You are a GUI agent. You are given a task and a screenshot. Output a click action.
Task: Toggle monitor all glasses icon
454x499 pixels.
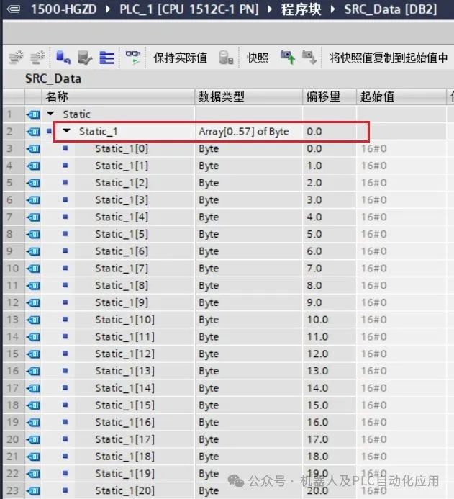[133, 58]
